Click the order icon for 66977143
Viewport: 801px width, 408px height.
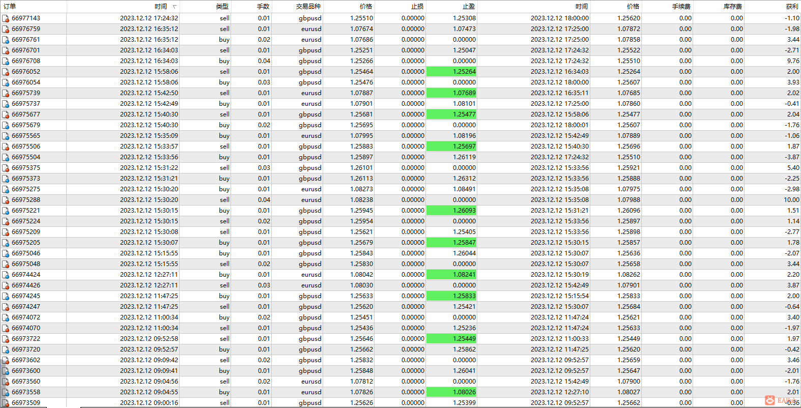[6, 18]
